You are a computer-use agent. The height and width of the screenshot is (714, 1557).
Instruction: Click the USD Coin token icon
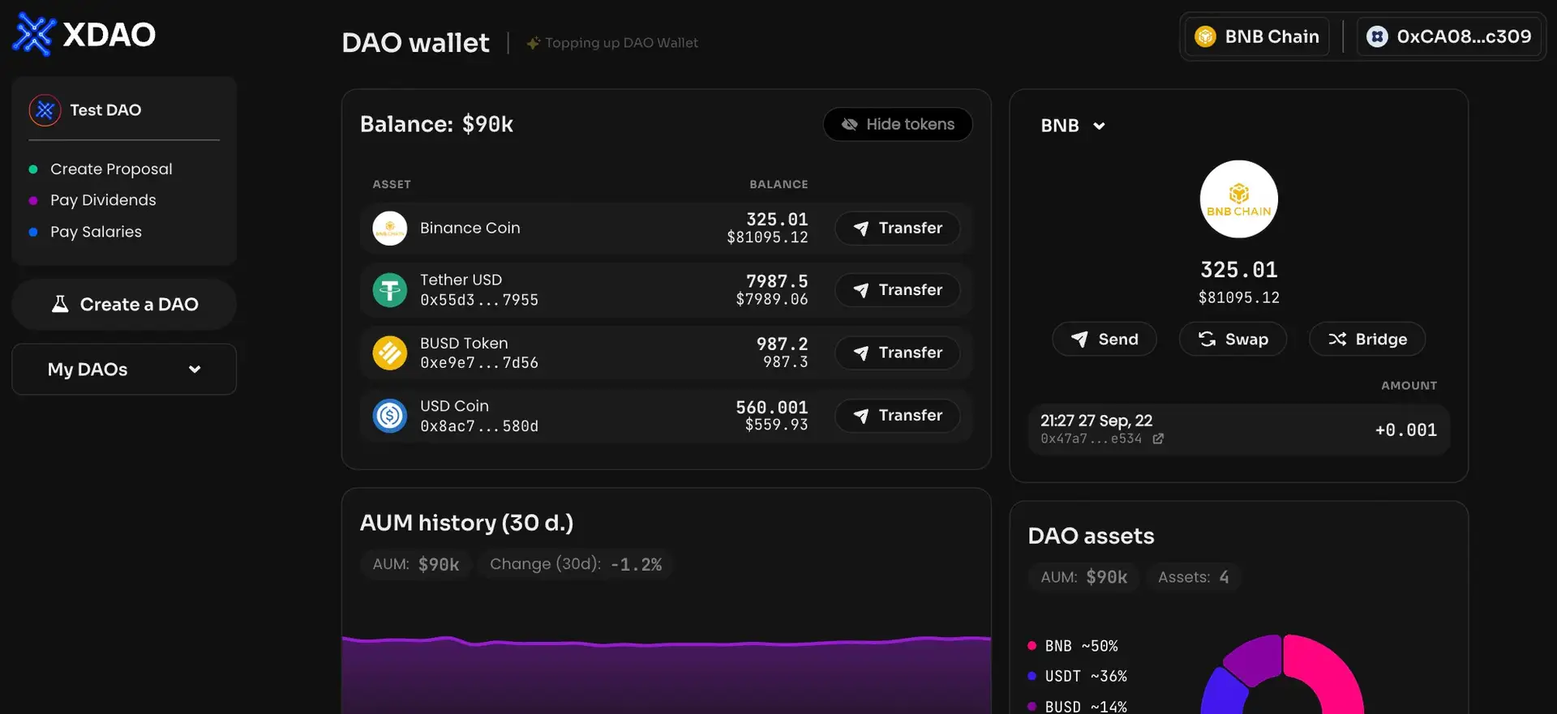point(389,416)
